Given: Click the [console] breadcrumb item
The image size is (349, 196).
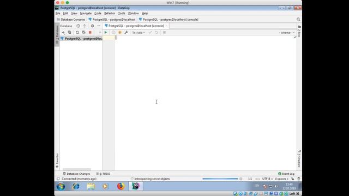Looking at the screenshot, I should pos(169,20).
